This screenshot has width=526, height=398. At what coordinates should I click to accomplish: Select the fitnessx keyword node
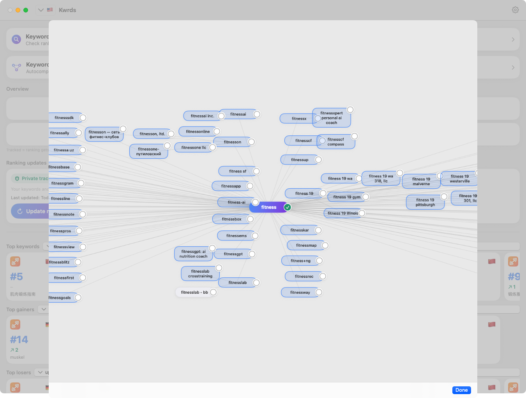click(299, 119)
